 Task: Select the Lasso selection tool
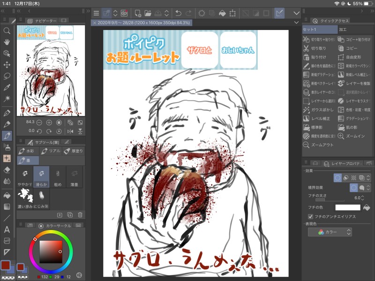click(x=7, y=76)
